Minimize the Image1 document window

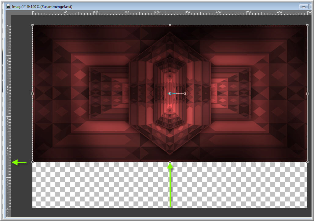(304, 6)
